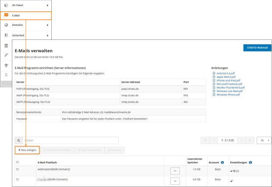This screenshot has width=272, height=187.
Task: Click the Postfach bearbeiten button
Action: tap(57, 150)
